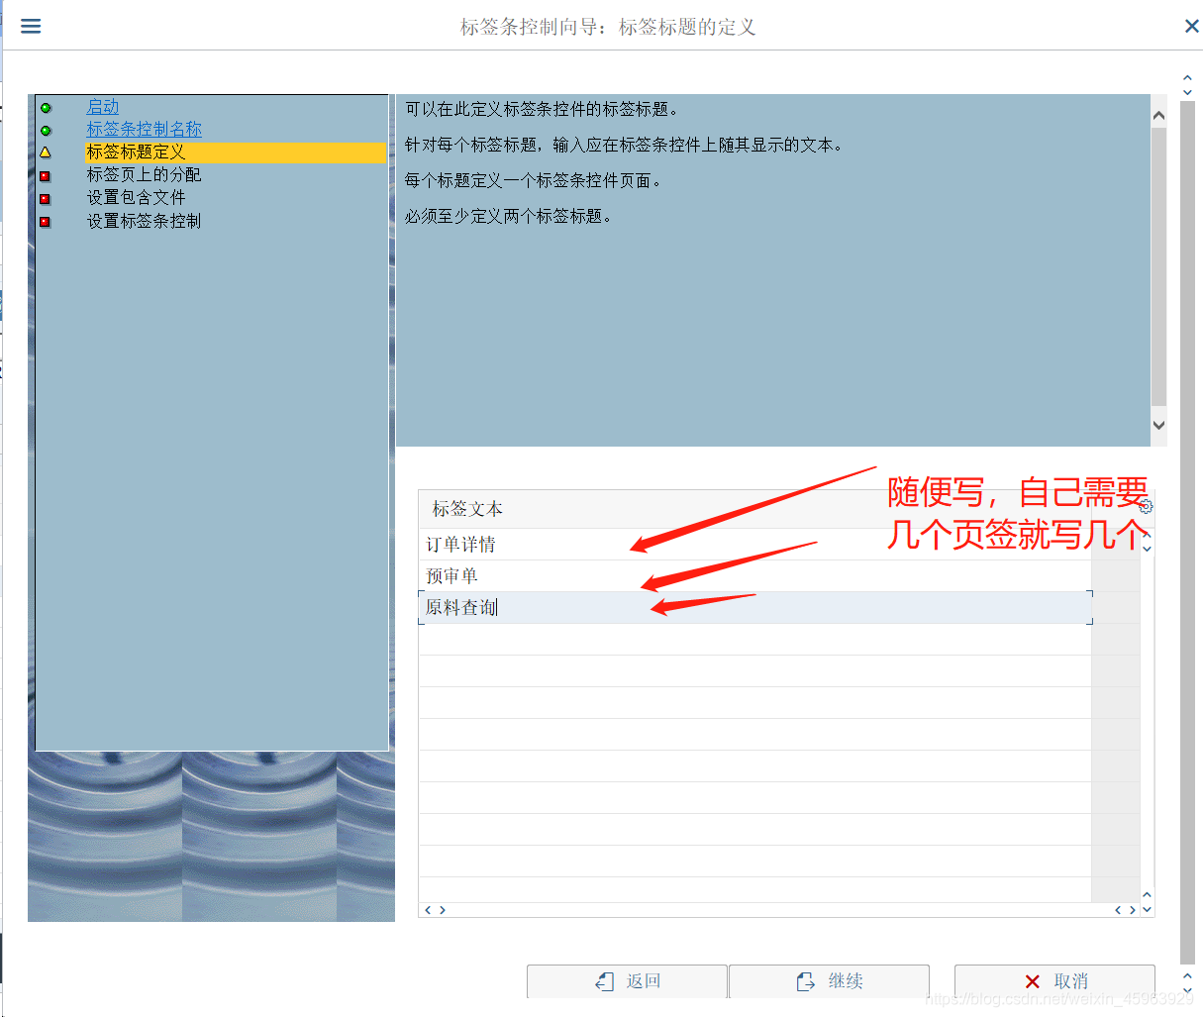Click the 取消 cancel button
Viewport: 1203px width, 1017px height.
tap(1054, 981)
